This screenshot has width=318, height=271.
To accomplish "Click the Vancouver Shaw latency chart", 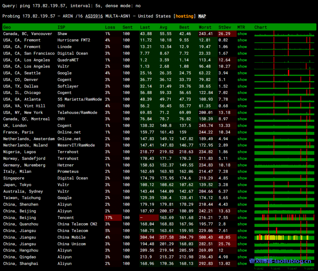I will point(284,33).
